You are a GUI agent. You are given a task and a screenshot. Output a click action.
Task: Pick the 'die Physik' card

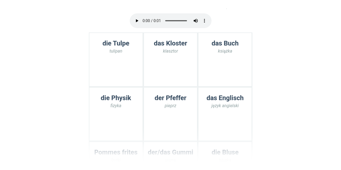click(x=116, y=114)
